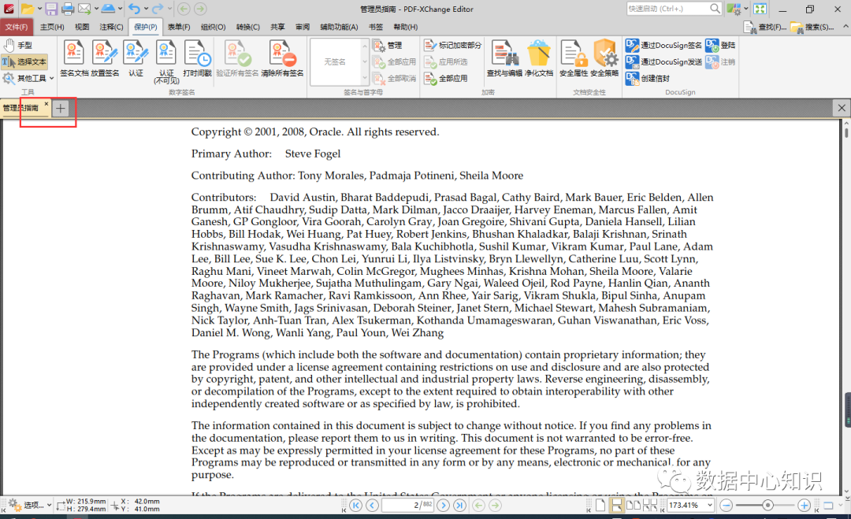Click 搜索(S) search button
851x519 pixels.
pos(812,27)
